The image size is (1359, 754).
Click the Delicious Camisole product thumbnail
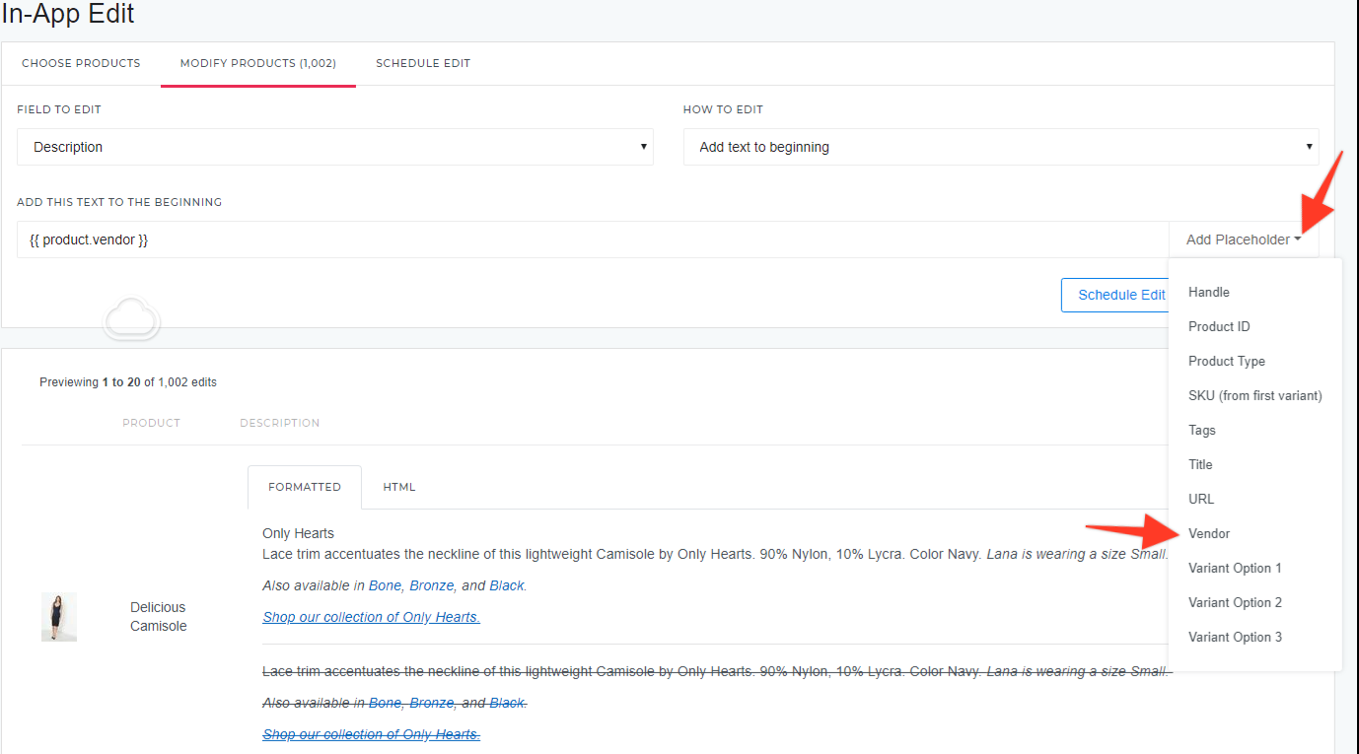coord(58,615)
